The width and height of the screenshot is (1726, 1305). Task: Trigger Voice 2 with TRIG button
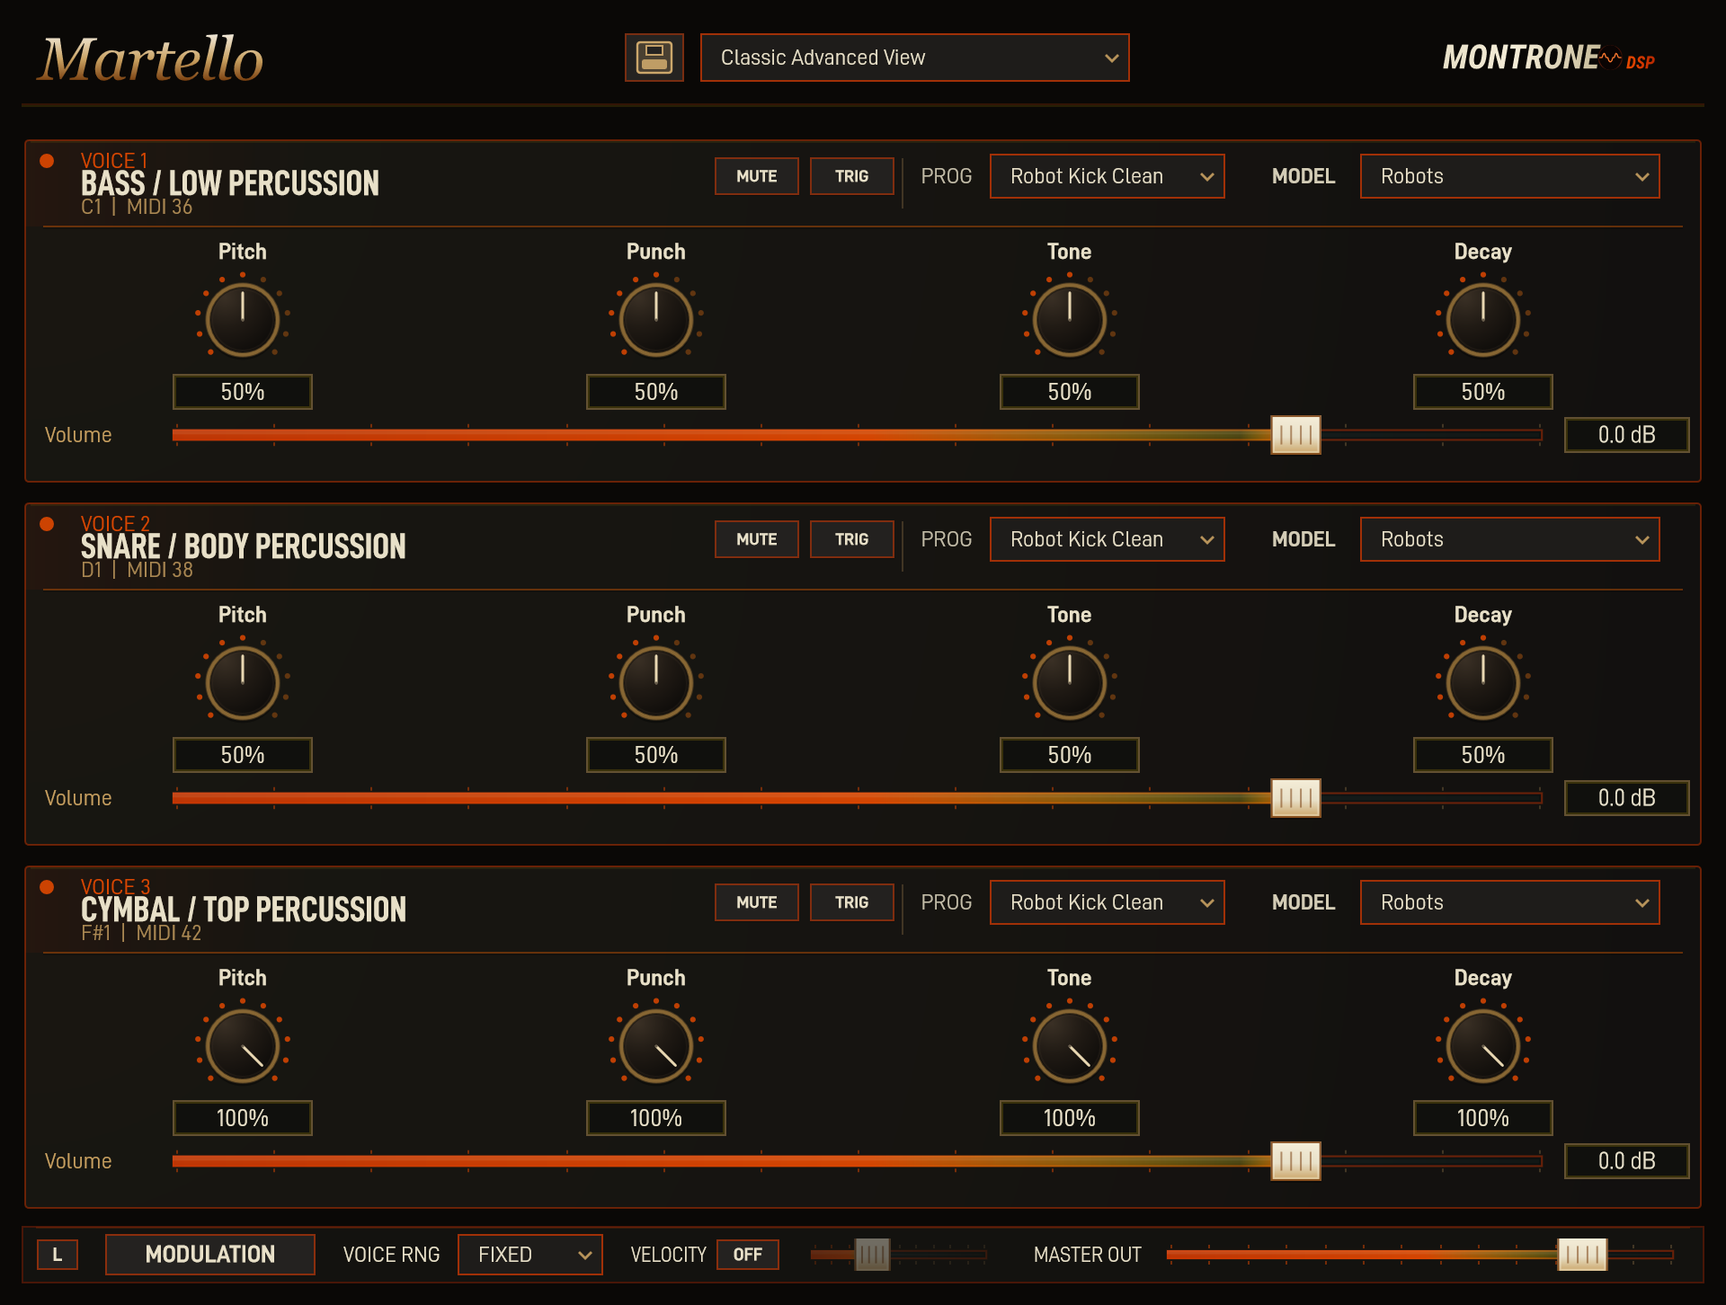point(852,539)
